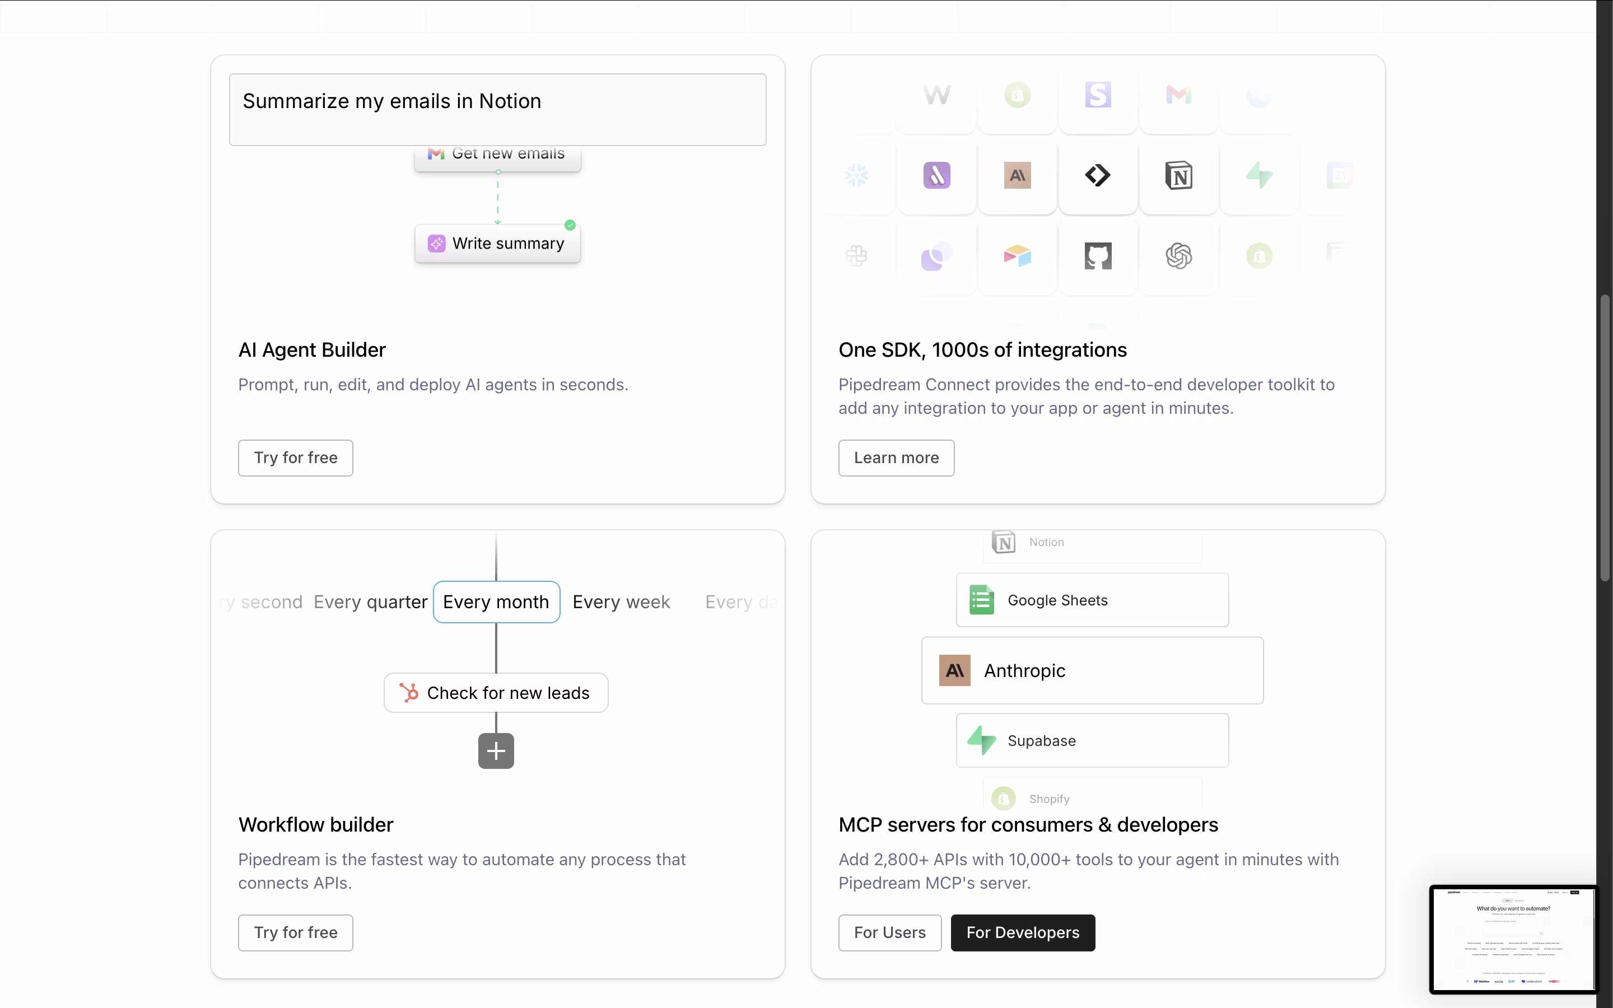
Task: Choose the For Developers button
Action: point(1023,932)
